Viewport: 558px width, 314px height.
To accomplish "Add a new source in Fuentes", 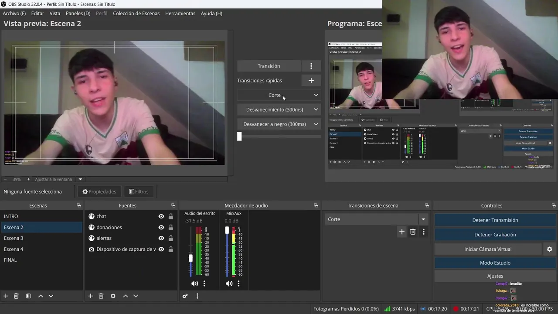I will (x=91, y=296).
